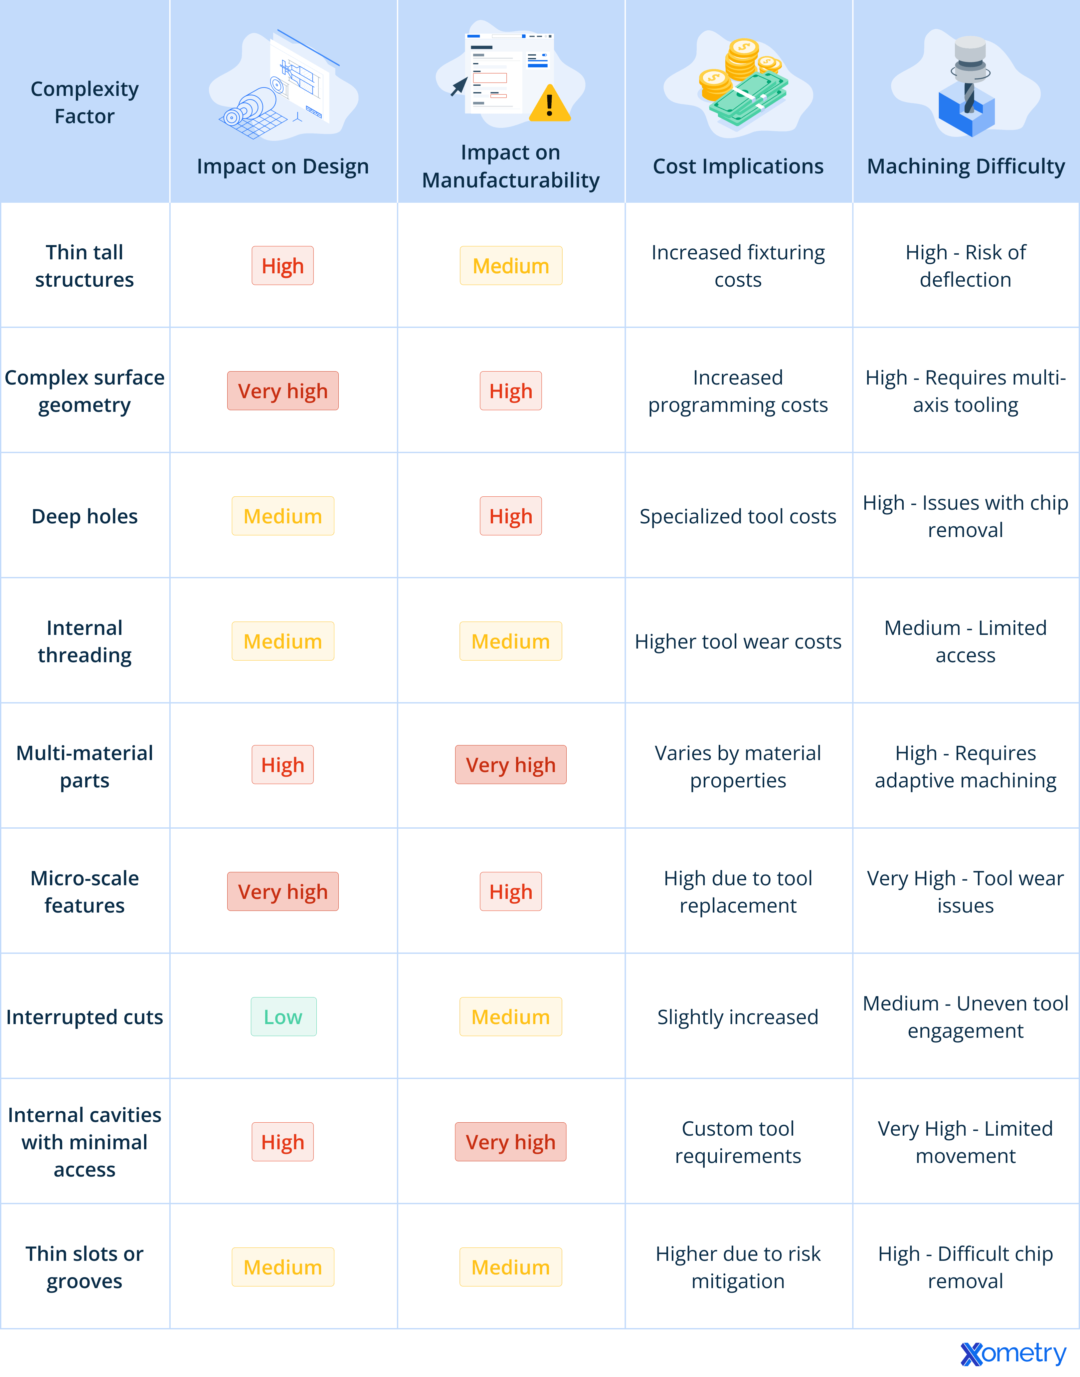
Task: Click the Specialized tool costs cell
Action: pyautogui.click(x=738, y=516)
